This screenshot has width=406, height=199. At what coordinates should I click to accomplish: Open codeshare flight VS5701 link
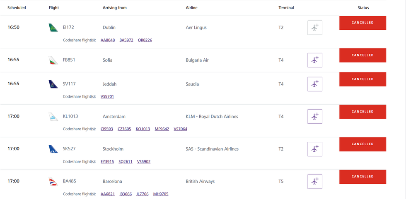(x=107, y=96)
